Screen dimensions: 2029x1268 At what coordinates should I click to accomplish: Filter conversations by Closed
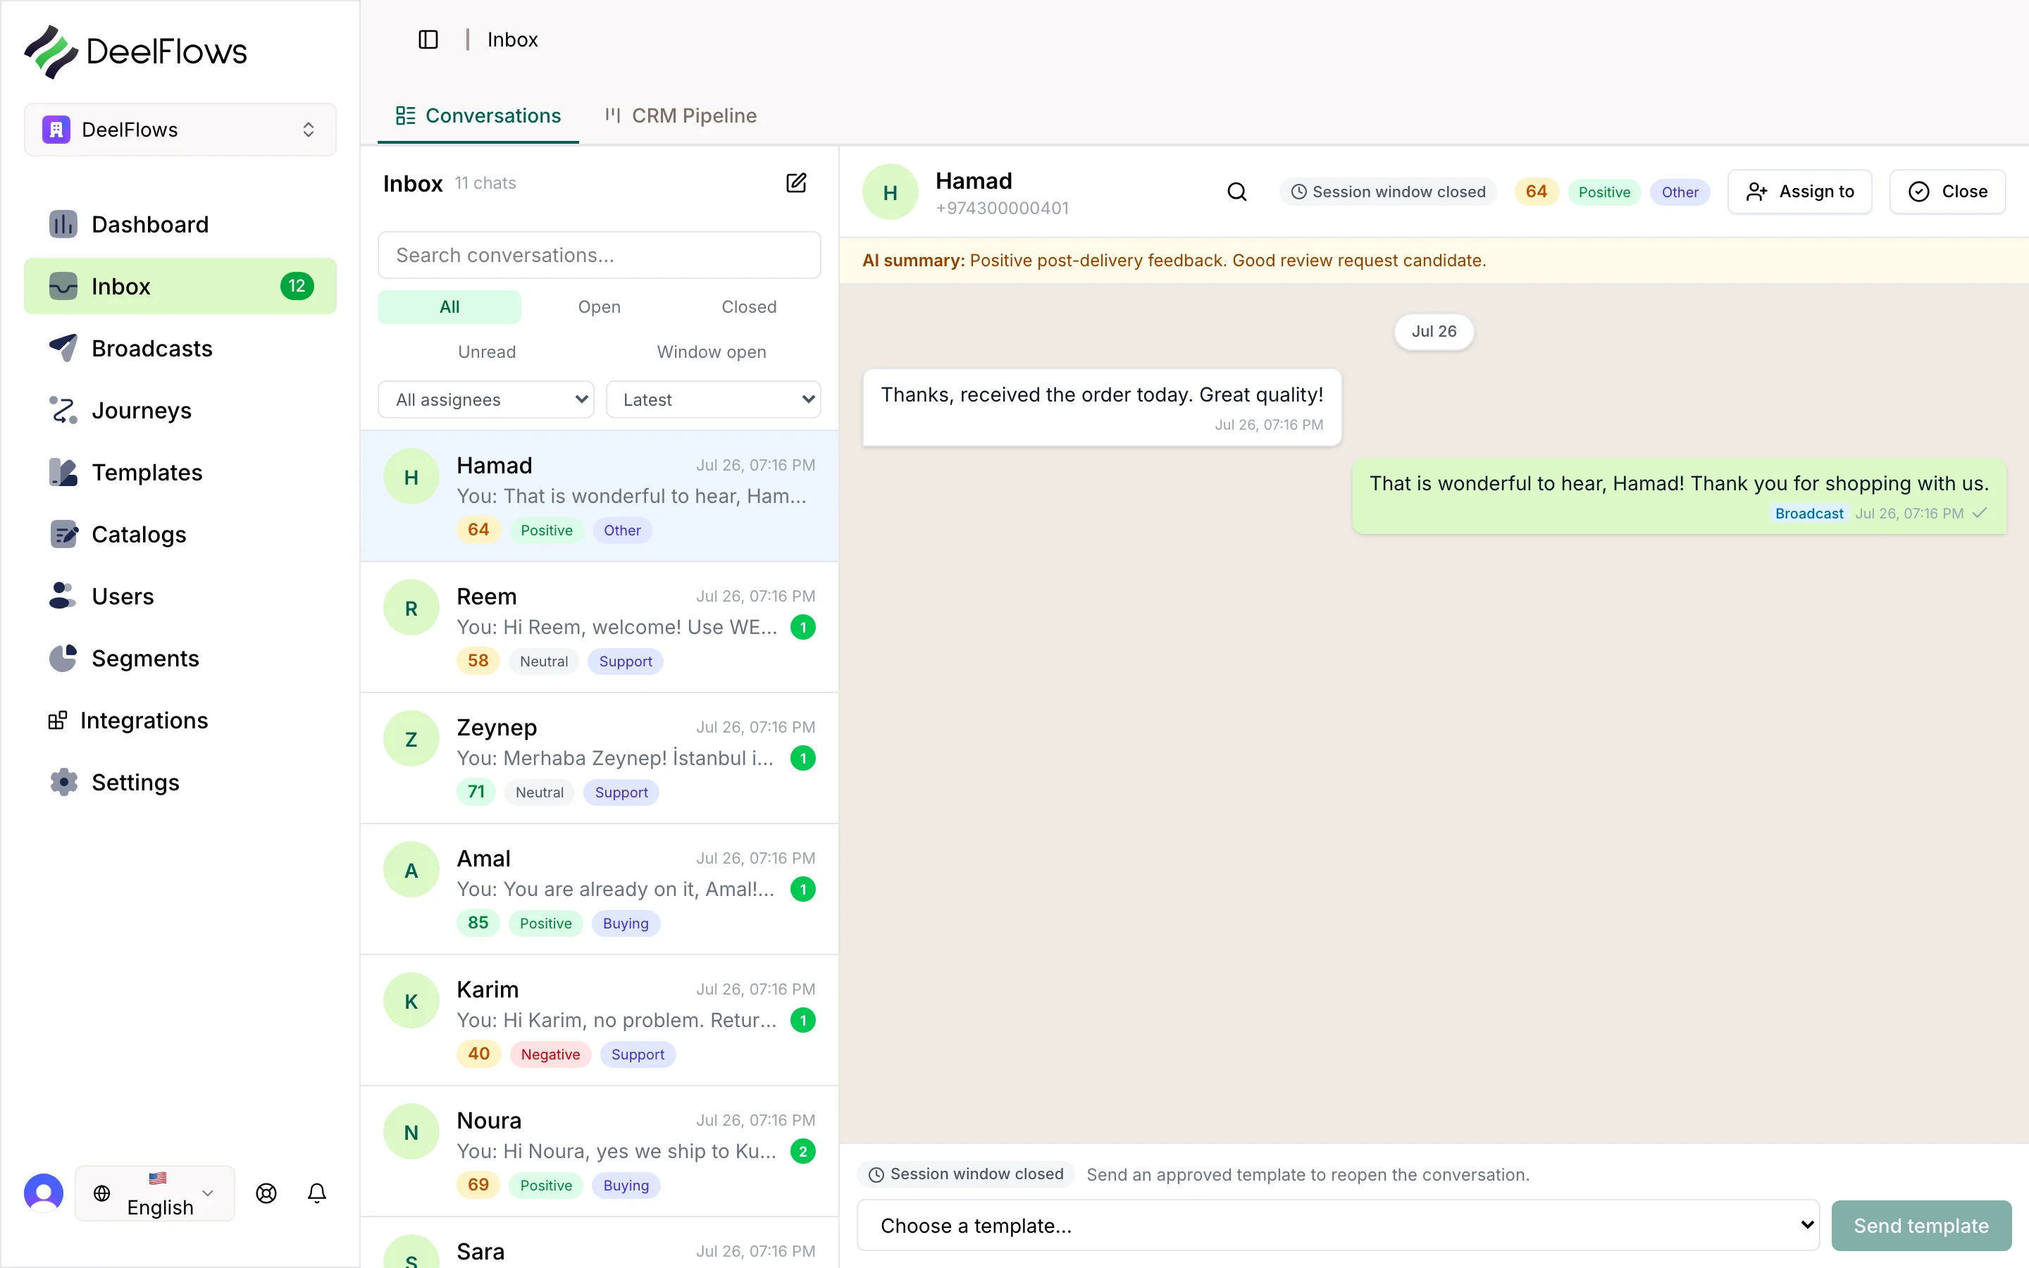749,307
